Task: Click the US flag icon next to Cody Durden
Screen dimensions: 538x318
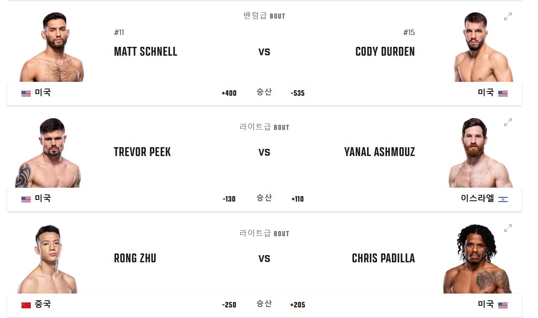Action: (503, 93)
